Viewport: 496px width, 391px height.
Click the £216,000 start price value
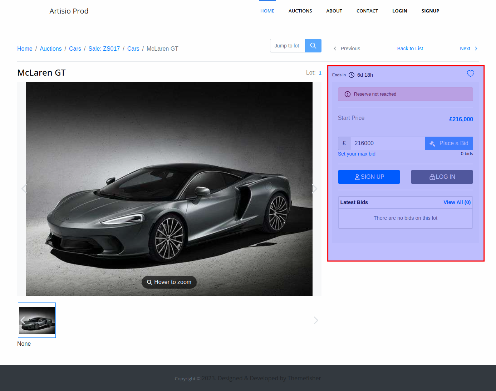click(461, 120)
